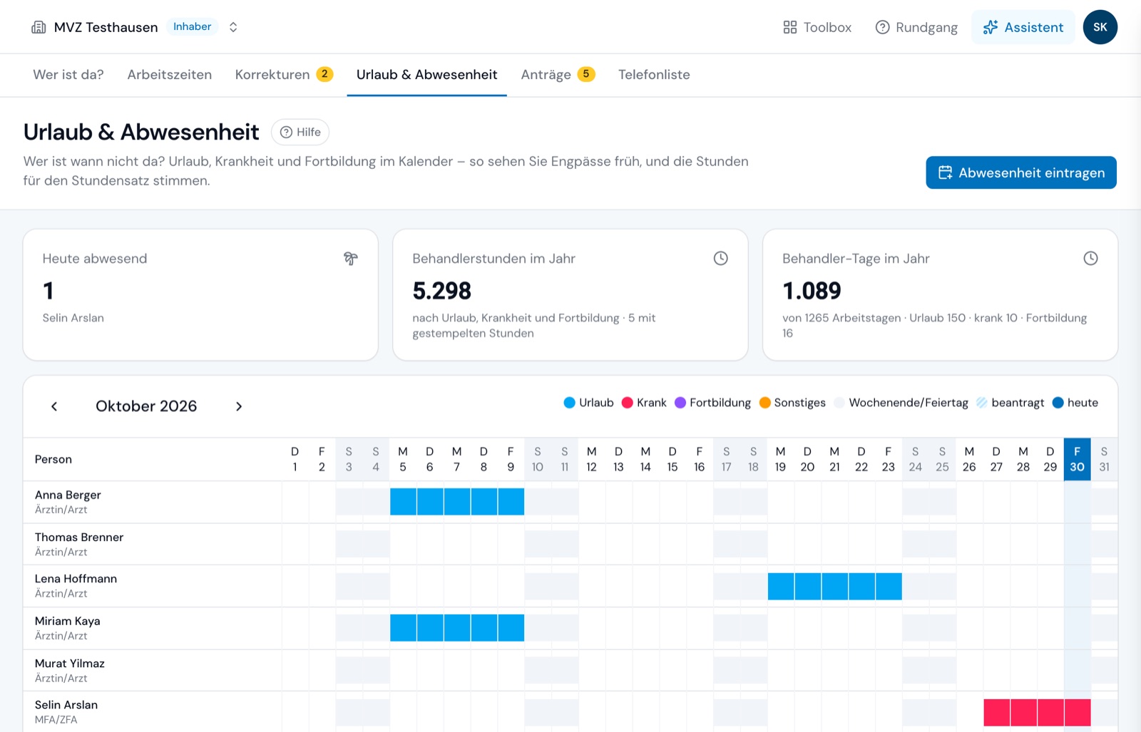Open the Assistent panel
The image size is (1141, 732).
click(1023, 27)
